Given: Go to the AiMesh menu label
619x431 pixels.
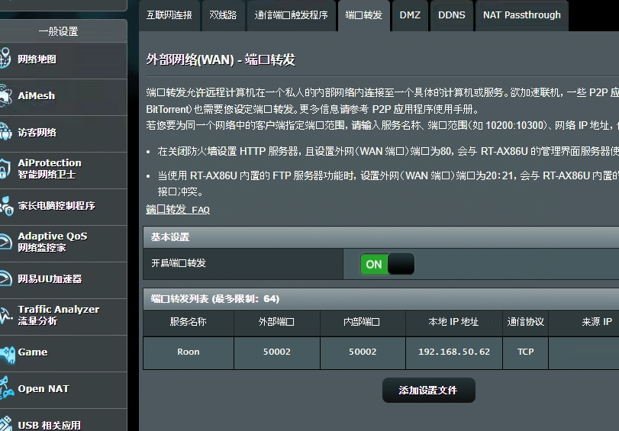Looking at the screenshot, I should (37, 95).
